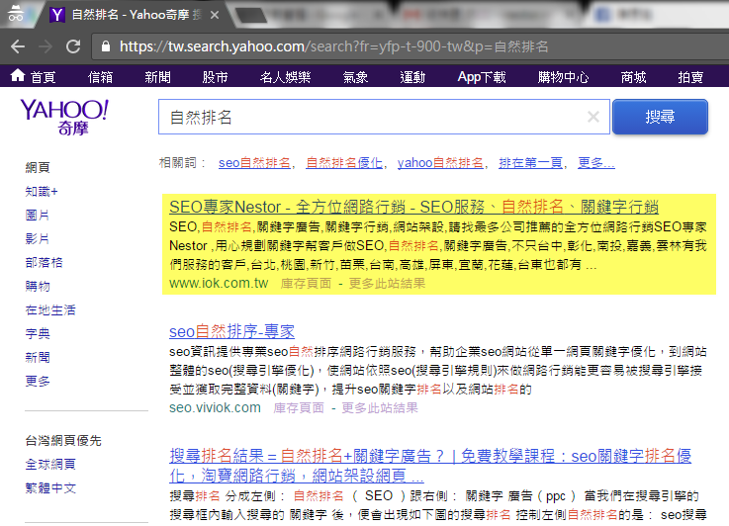Click the browser back arrow

tap(18, 46)
